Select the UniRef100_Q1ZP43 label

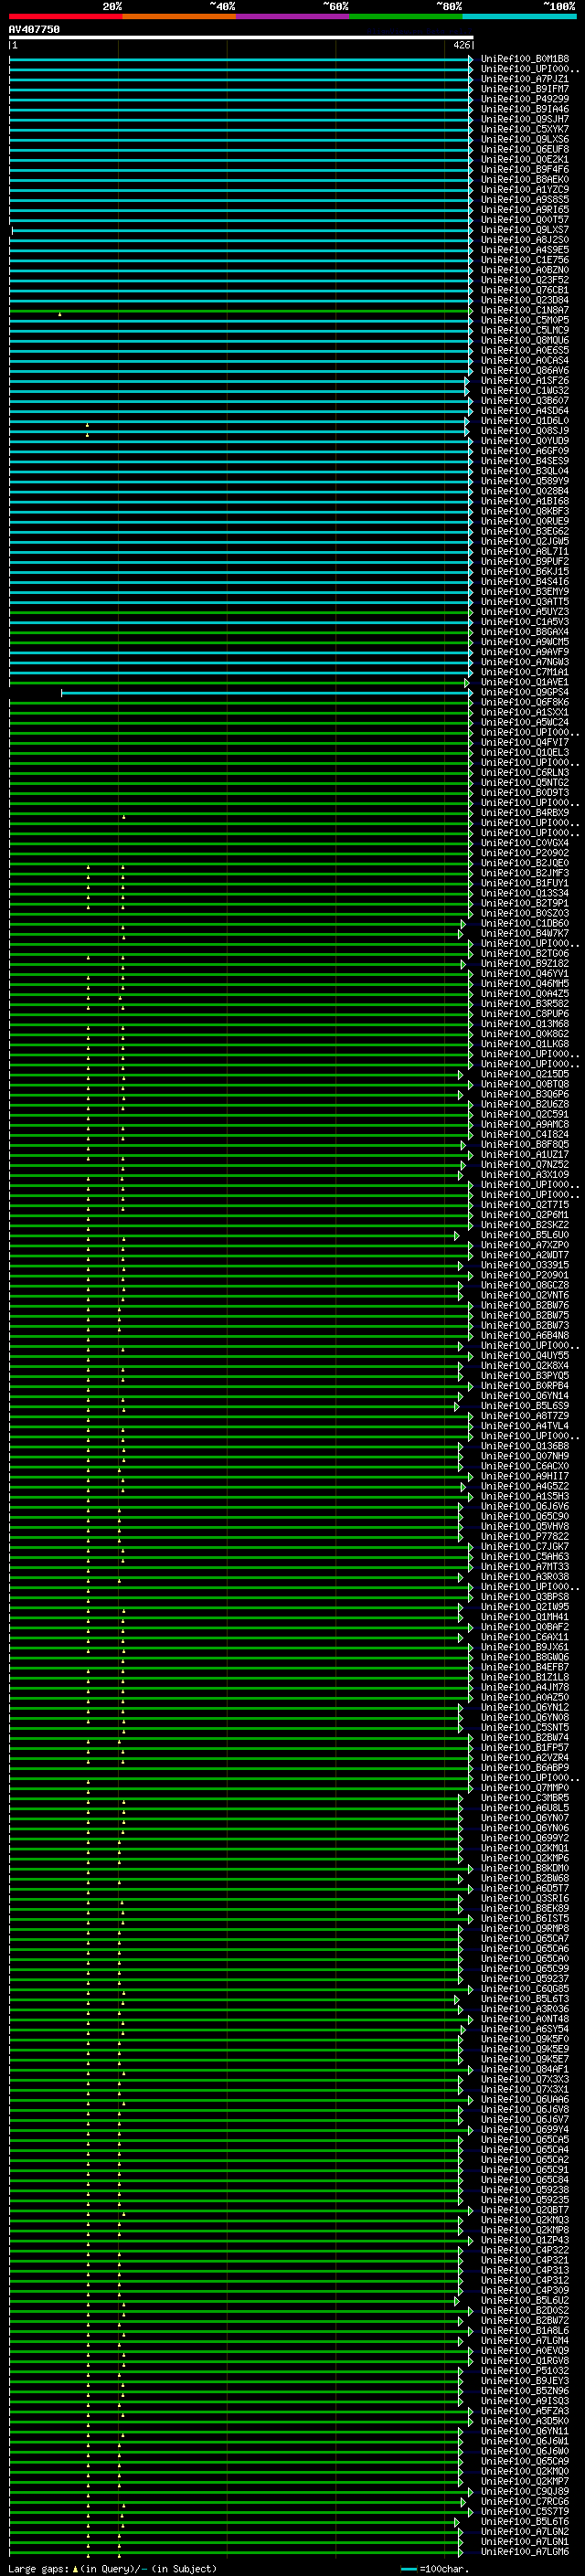tap(525, 2241)
